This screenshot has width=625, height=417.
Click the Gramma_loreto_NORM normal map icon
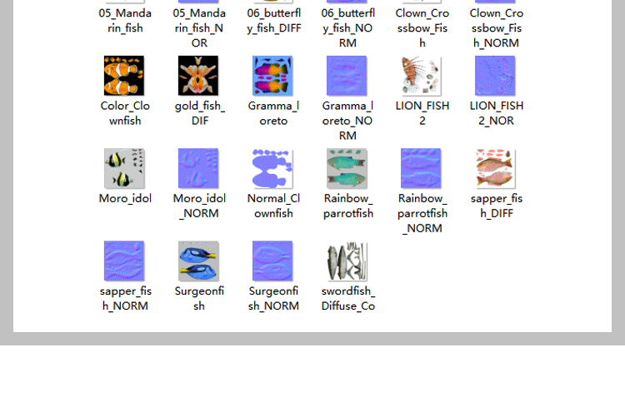click(x=347, y=76)
